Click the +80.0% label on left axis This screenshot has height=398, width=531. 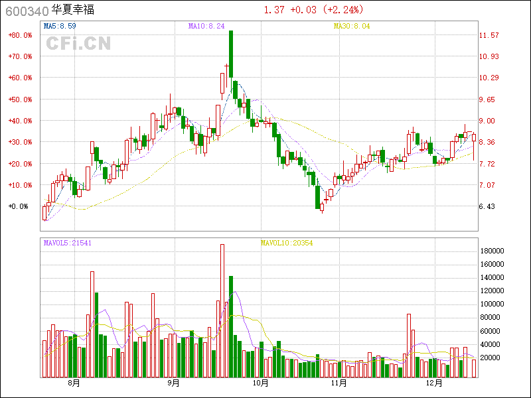point(20,35)
